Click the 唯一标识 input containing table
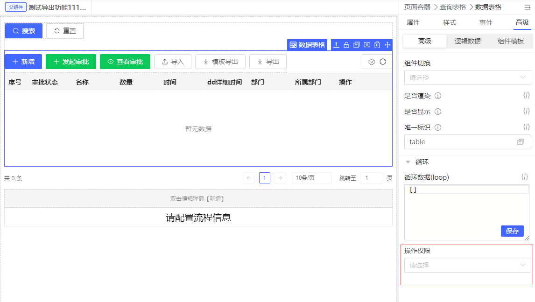This screenshot has height=302, width=535. point(467,142)
